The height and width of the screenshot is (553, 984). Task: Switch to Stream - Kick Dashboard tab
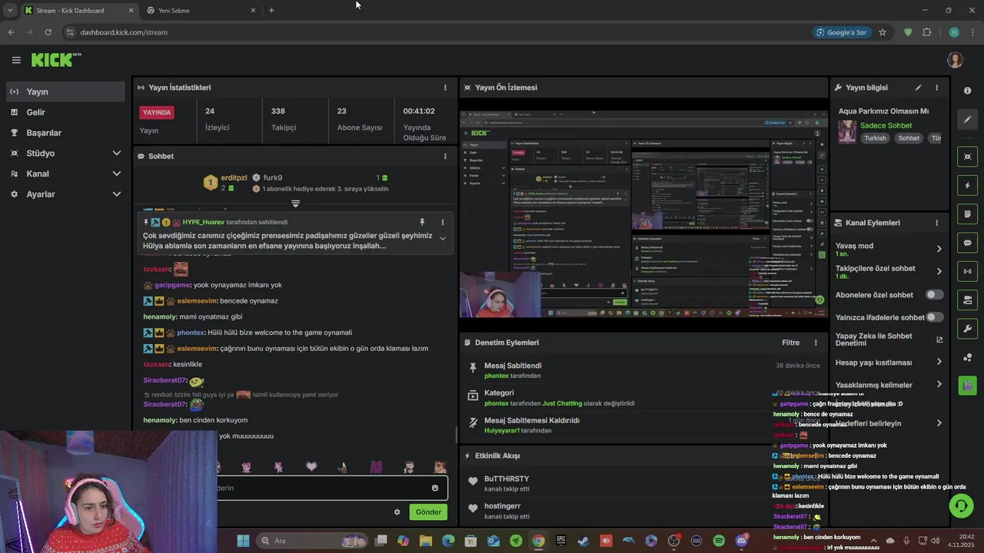point(78,10)
